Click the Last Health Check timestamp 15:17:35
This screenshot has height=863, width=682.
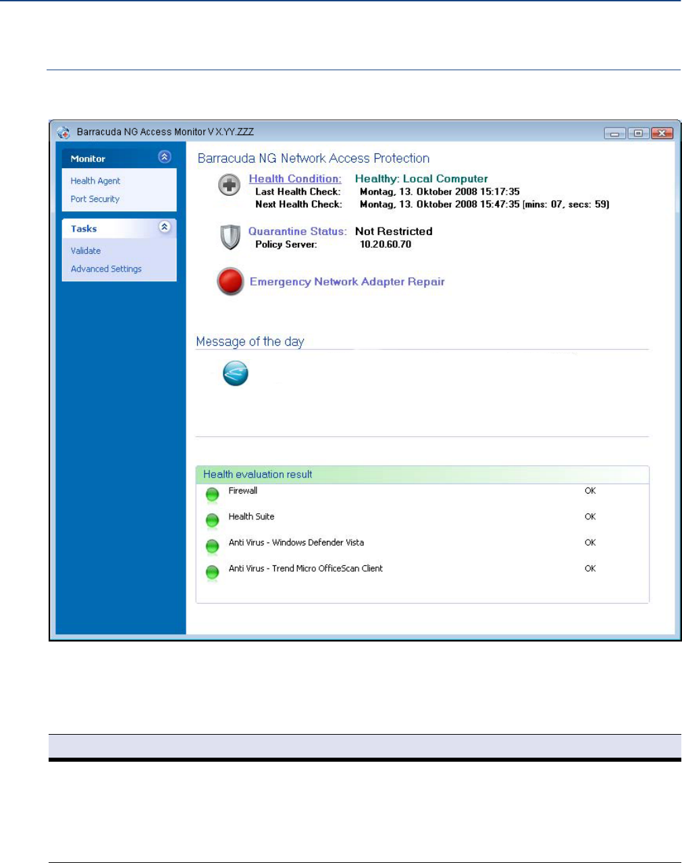[x=440, y=192]
